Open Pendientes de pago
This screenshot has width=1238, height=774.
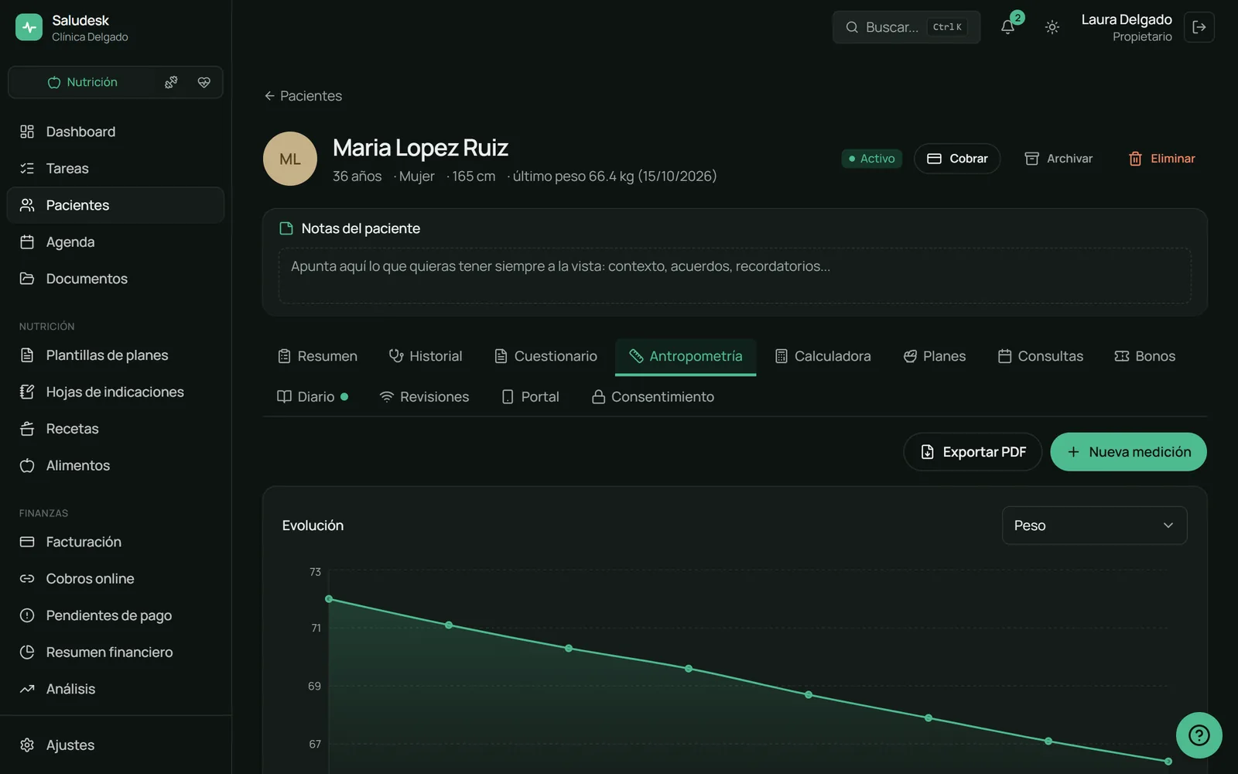coord(115,615)
